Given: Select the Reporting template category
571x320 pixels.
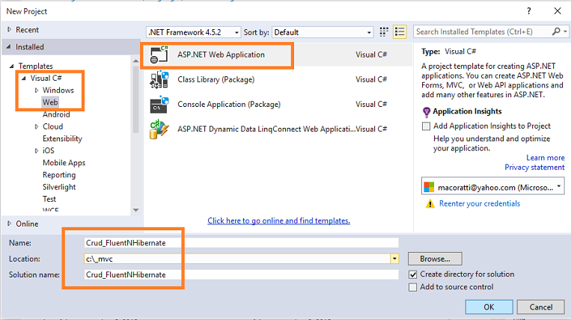Looking at the screenshot, I should (59, 175).
